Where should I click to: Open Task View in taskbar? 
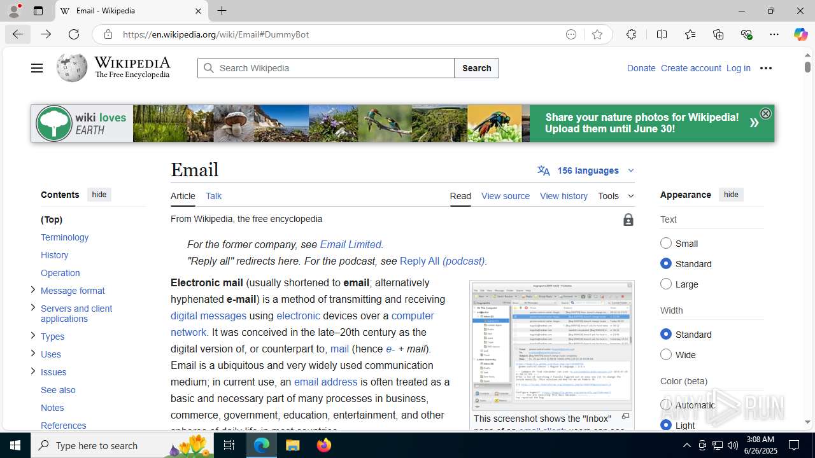[x=229, y=445]
